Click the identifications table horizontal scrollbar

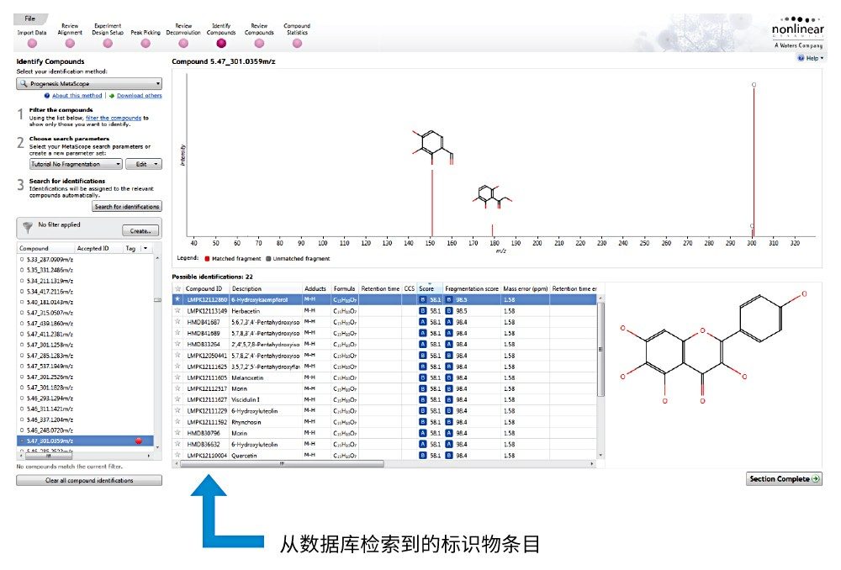pyautogui.click(x=282, y=463)
